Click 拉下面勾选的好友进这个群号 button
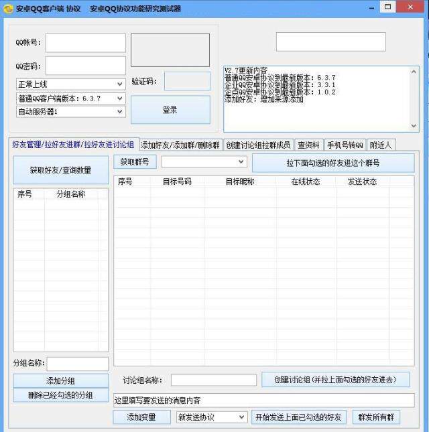429x432 pixels. point(333,163)
